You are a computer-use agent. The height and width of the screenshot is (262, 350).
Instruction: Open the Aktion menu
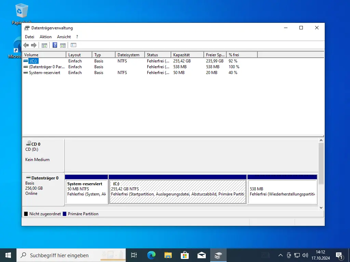[45, 37]
